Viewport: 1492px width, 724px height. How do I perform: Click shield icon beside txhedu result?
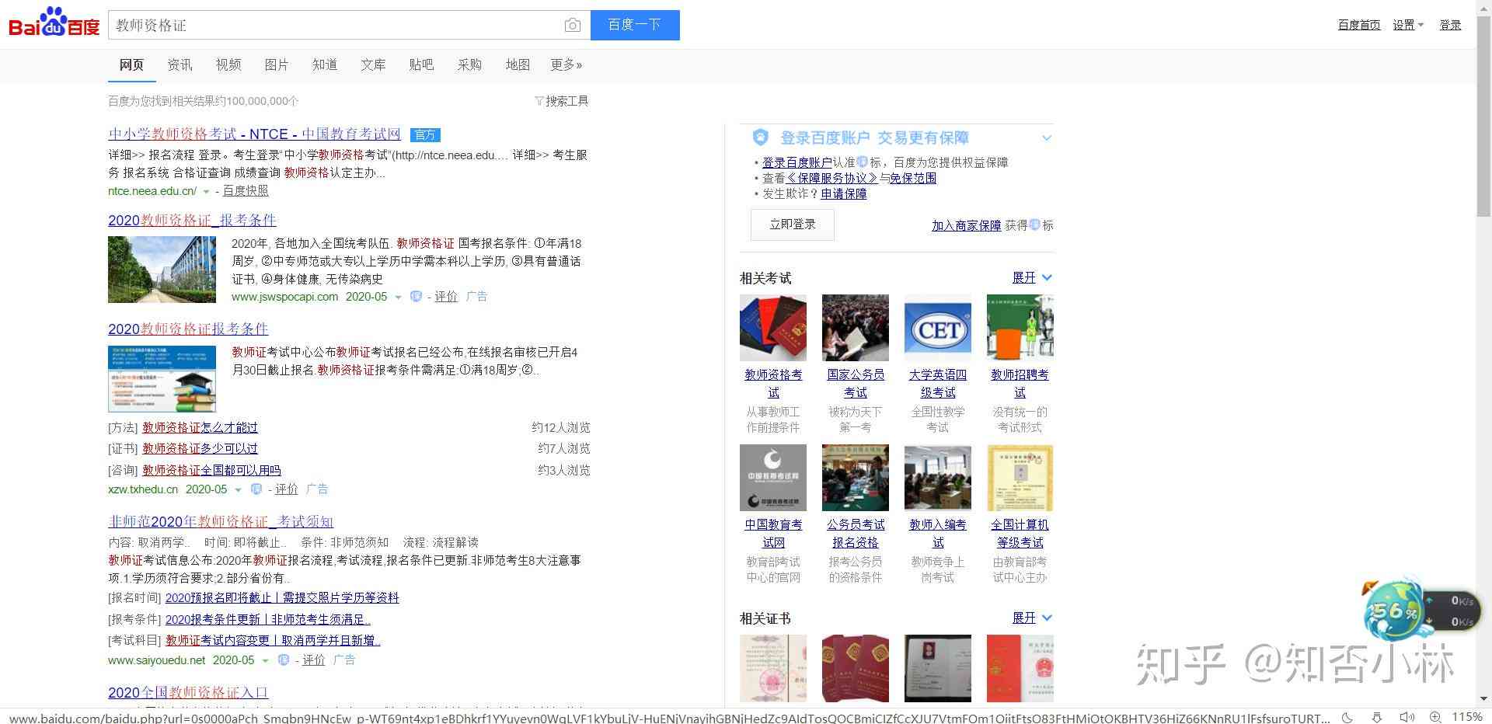coord(256,489)
